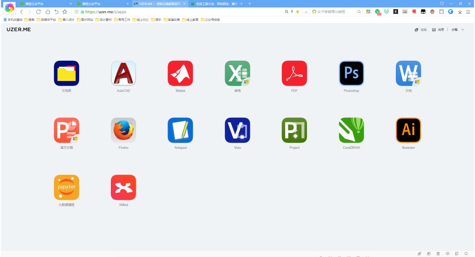Click the UZER.ME logo
Viewport: 475px width, 257px height.
click(19, 29)
